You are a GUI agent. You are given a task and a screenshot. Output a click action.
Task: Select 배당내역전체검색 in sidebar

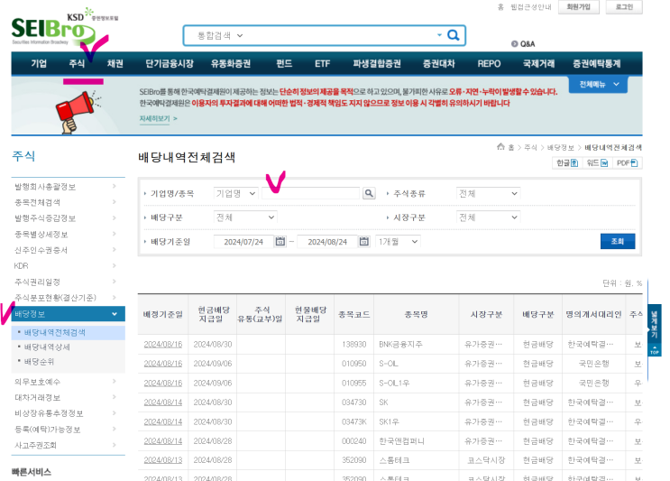(x=55, y=332)
